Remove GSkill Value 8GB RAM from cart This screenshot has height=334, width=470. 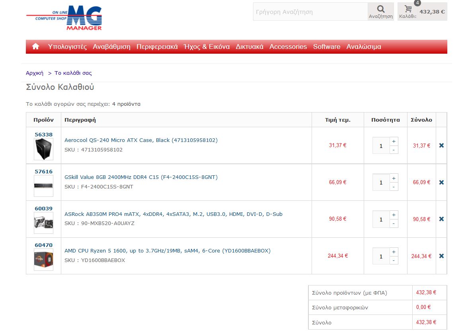click(441, 182)
